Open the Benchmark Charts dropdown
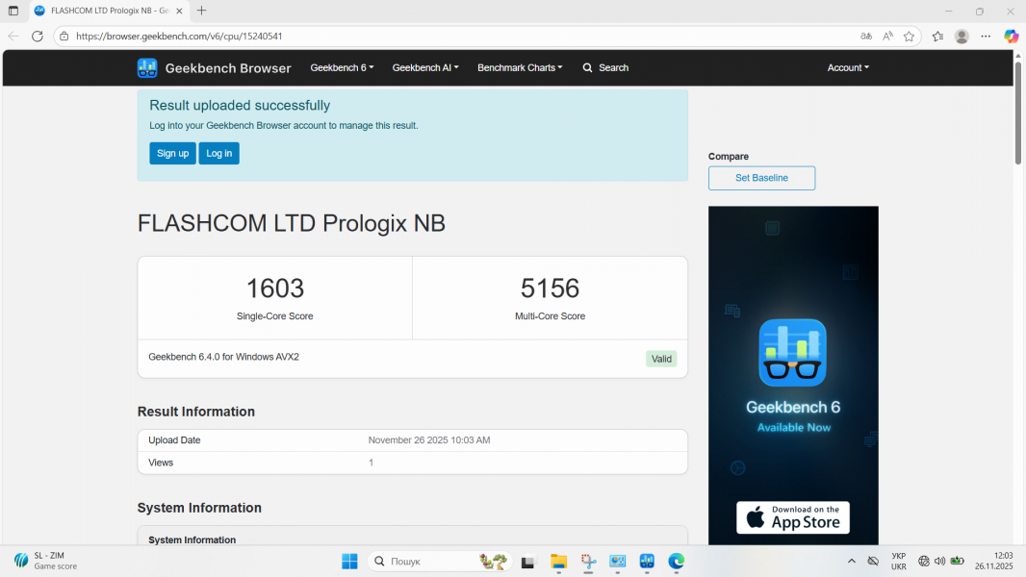Viewport: 1026px width, 577px height. pyautogui.click(x=520, y=67)
